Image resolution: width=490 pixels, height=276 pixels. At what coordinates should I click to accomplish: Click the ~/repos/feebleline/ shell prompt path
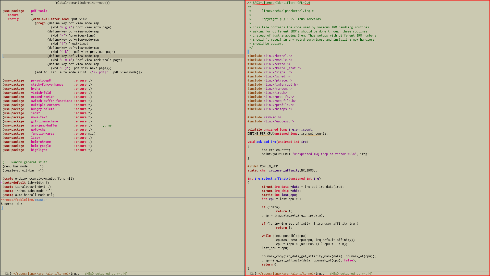pyautogui.click(x=17, y=200)
